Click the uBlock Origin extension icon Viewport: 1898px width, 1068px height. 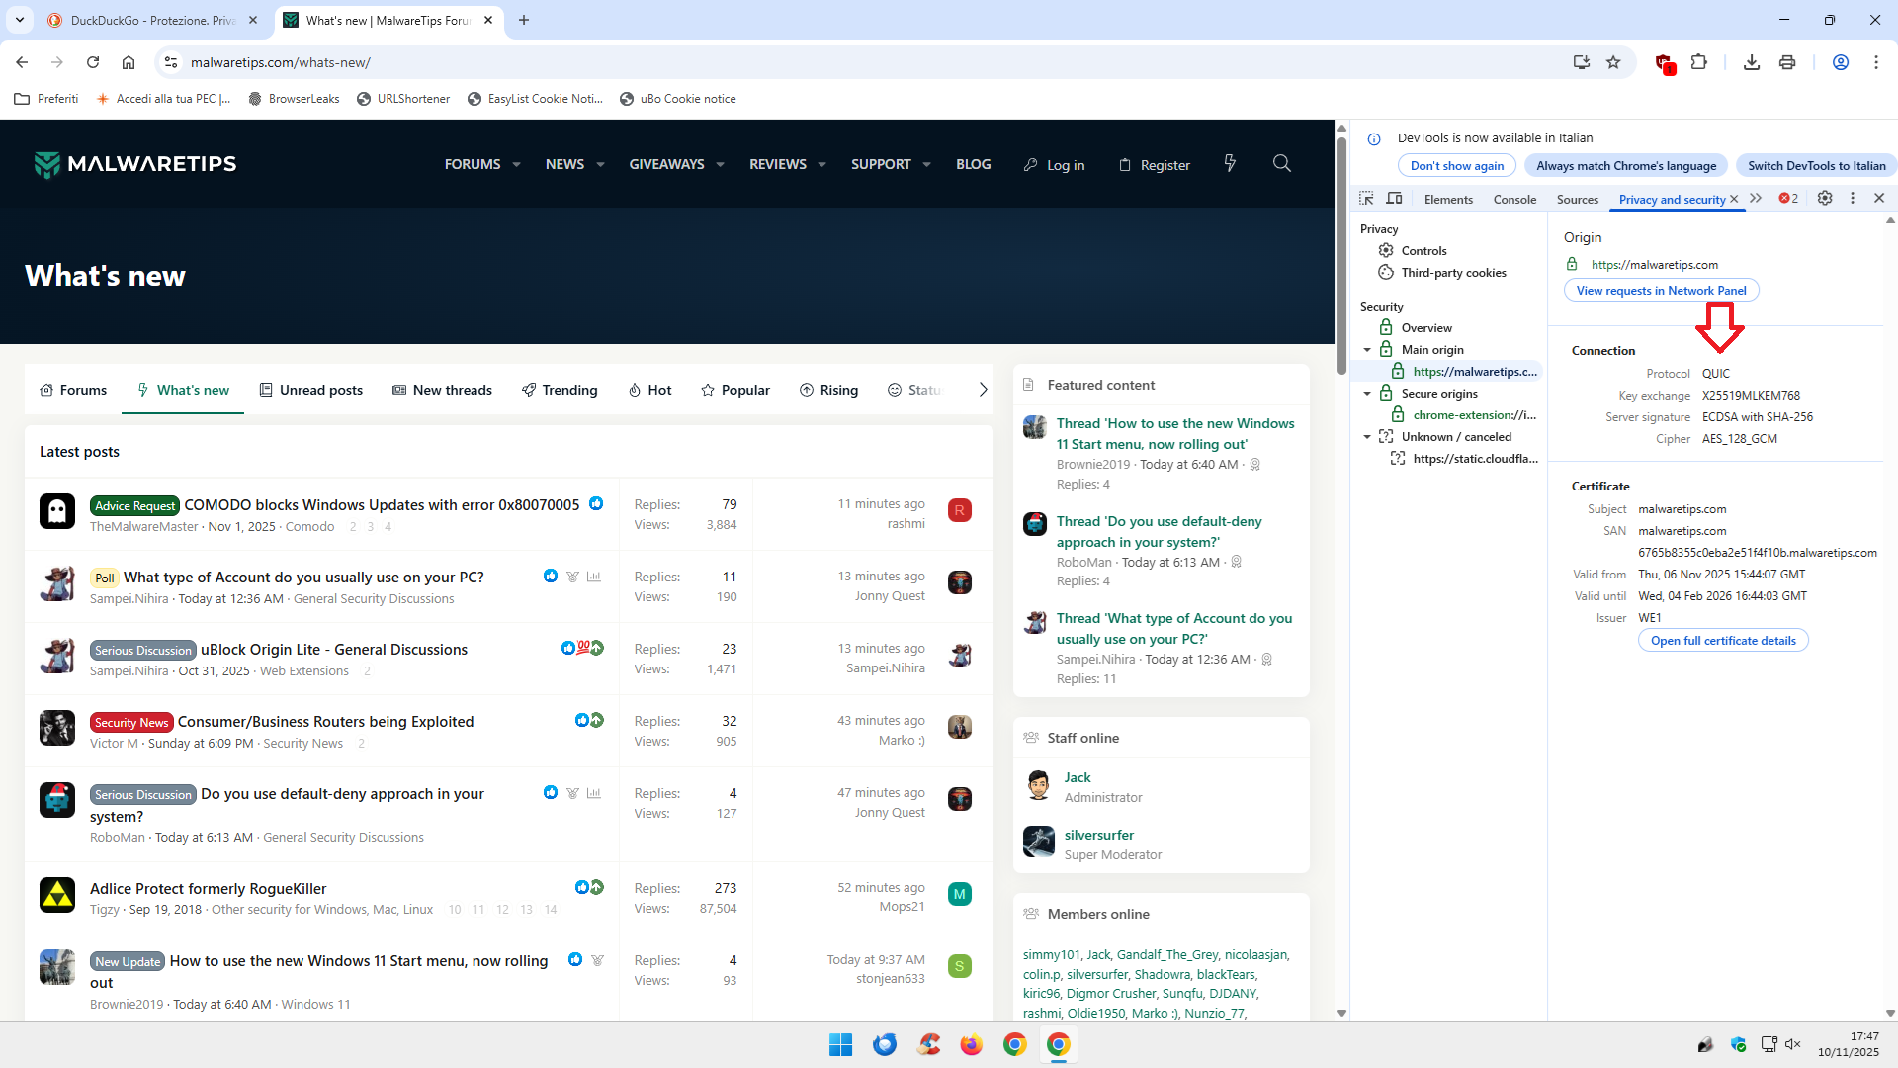pyautogui.click(x=1664, y=63)
